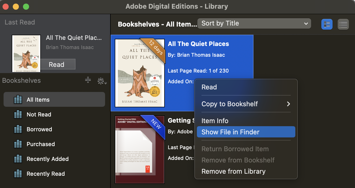Open the bookshelf options gear menu

(102, 81)
